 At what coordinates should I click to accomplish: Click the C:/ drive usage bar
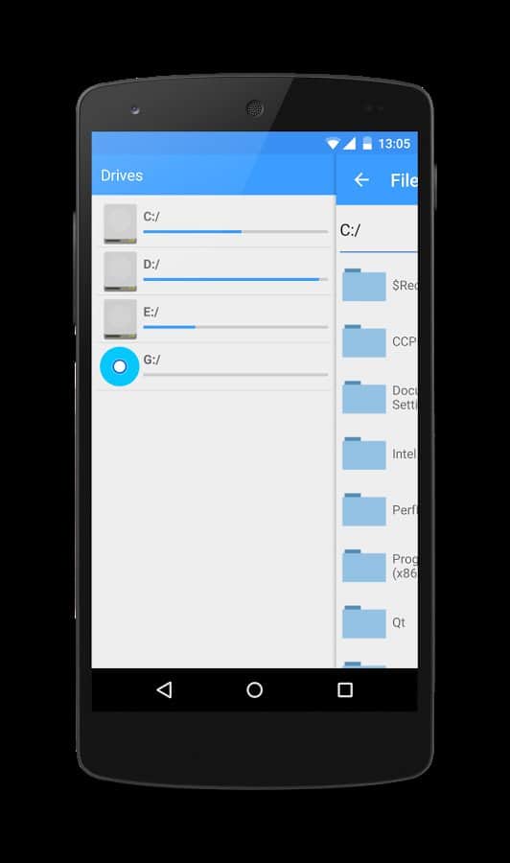(236, 232)
